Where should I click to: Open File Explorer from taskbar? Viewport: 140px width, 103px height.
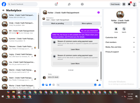pos(13,92)
